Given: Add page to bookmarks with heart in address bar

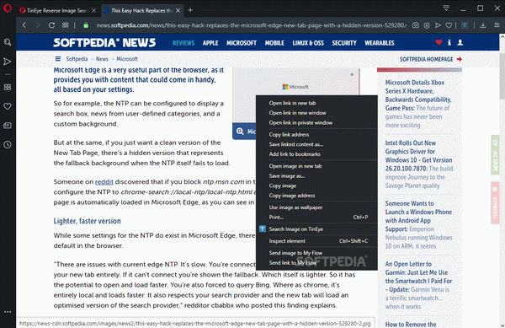Looking at the screenshot, I should coord(449,25).
